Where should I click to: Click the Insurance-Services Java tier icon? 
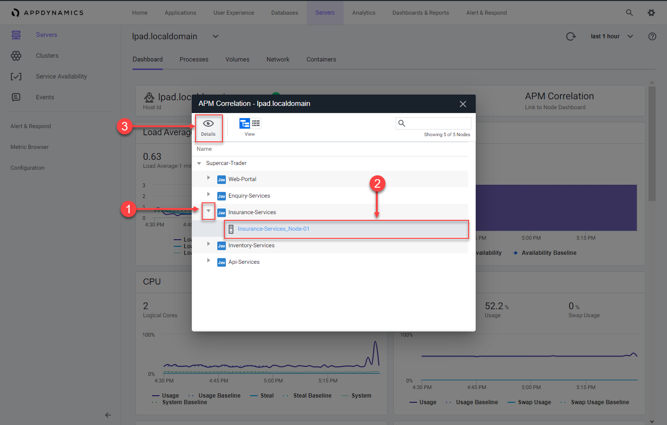pos(222,213)
